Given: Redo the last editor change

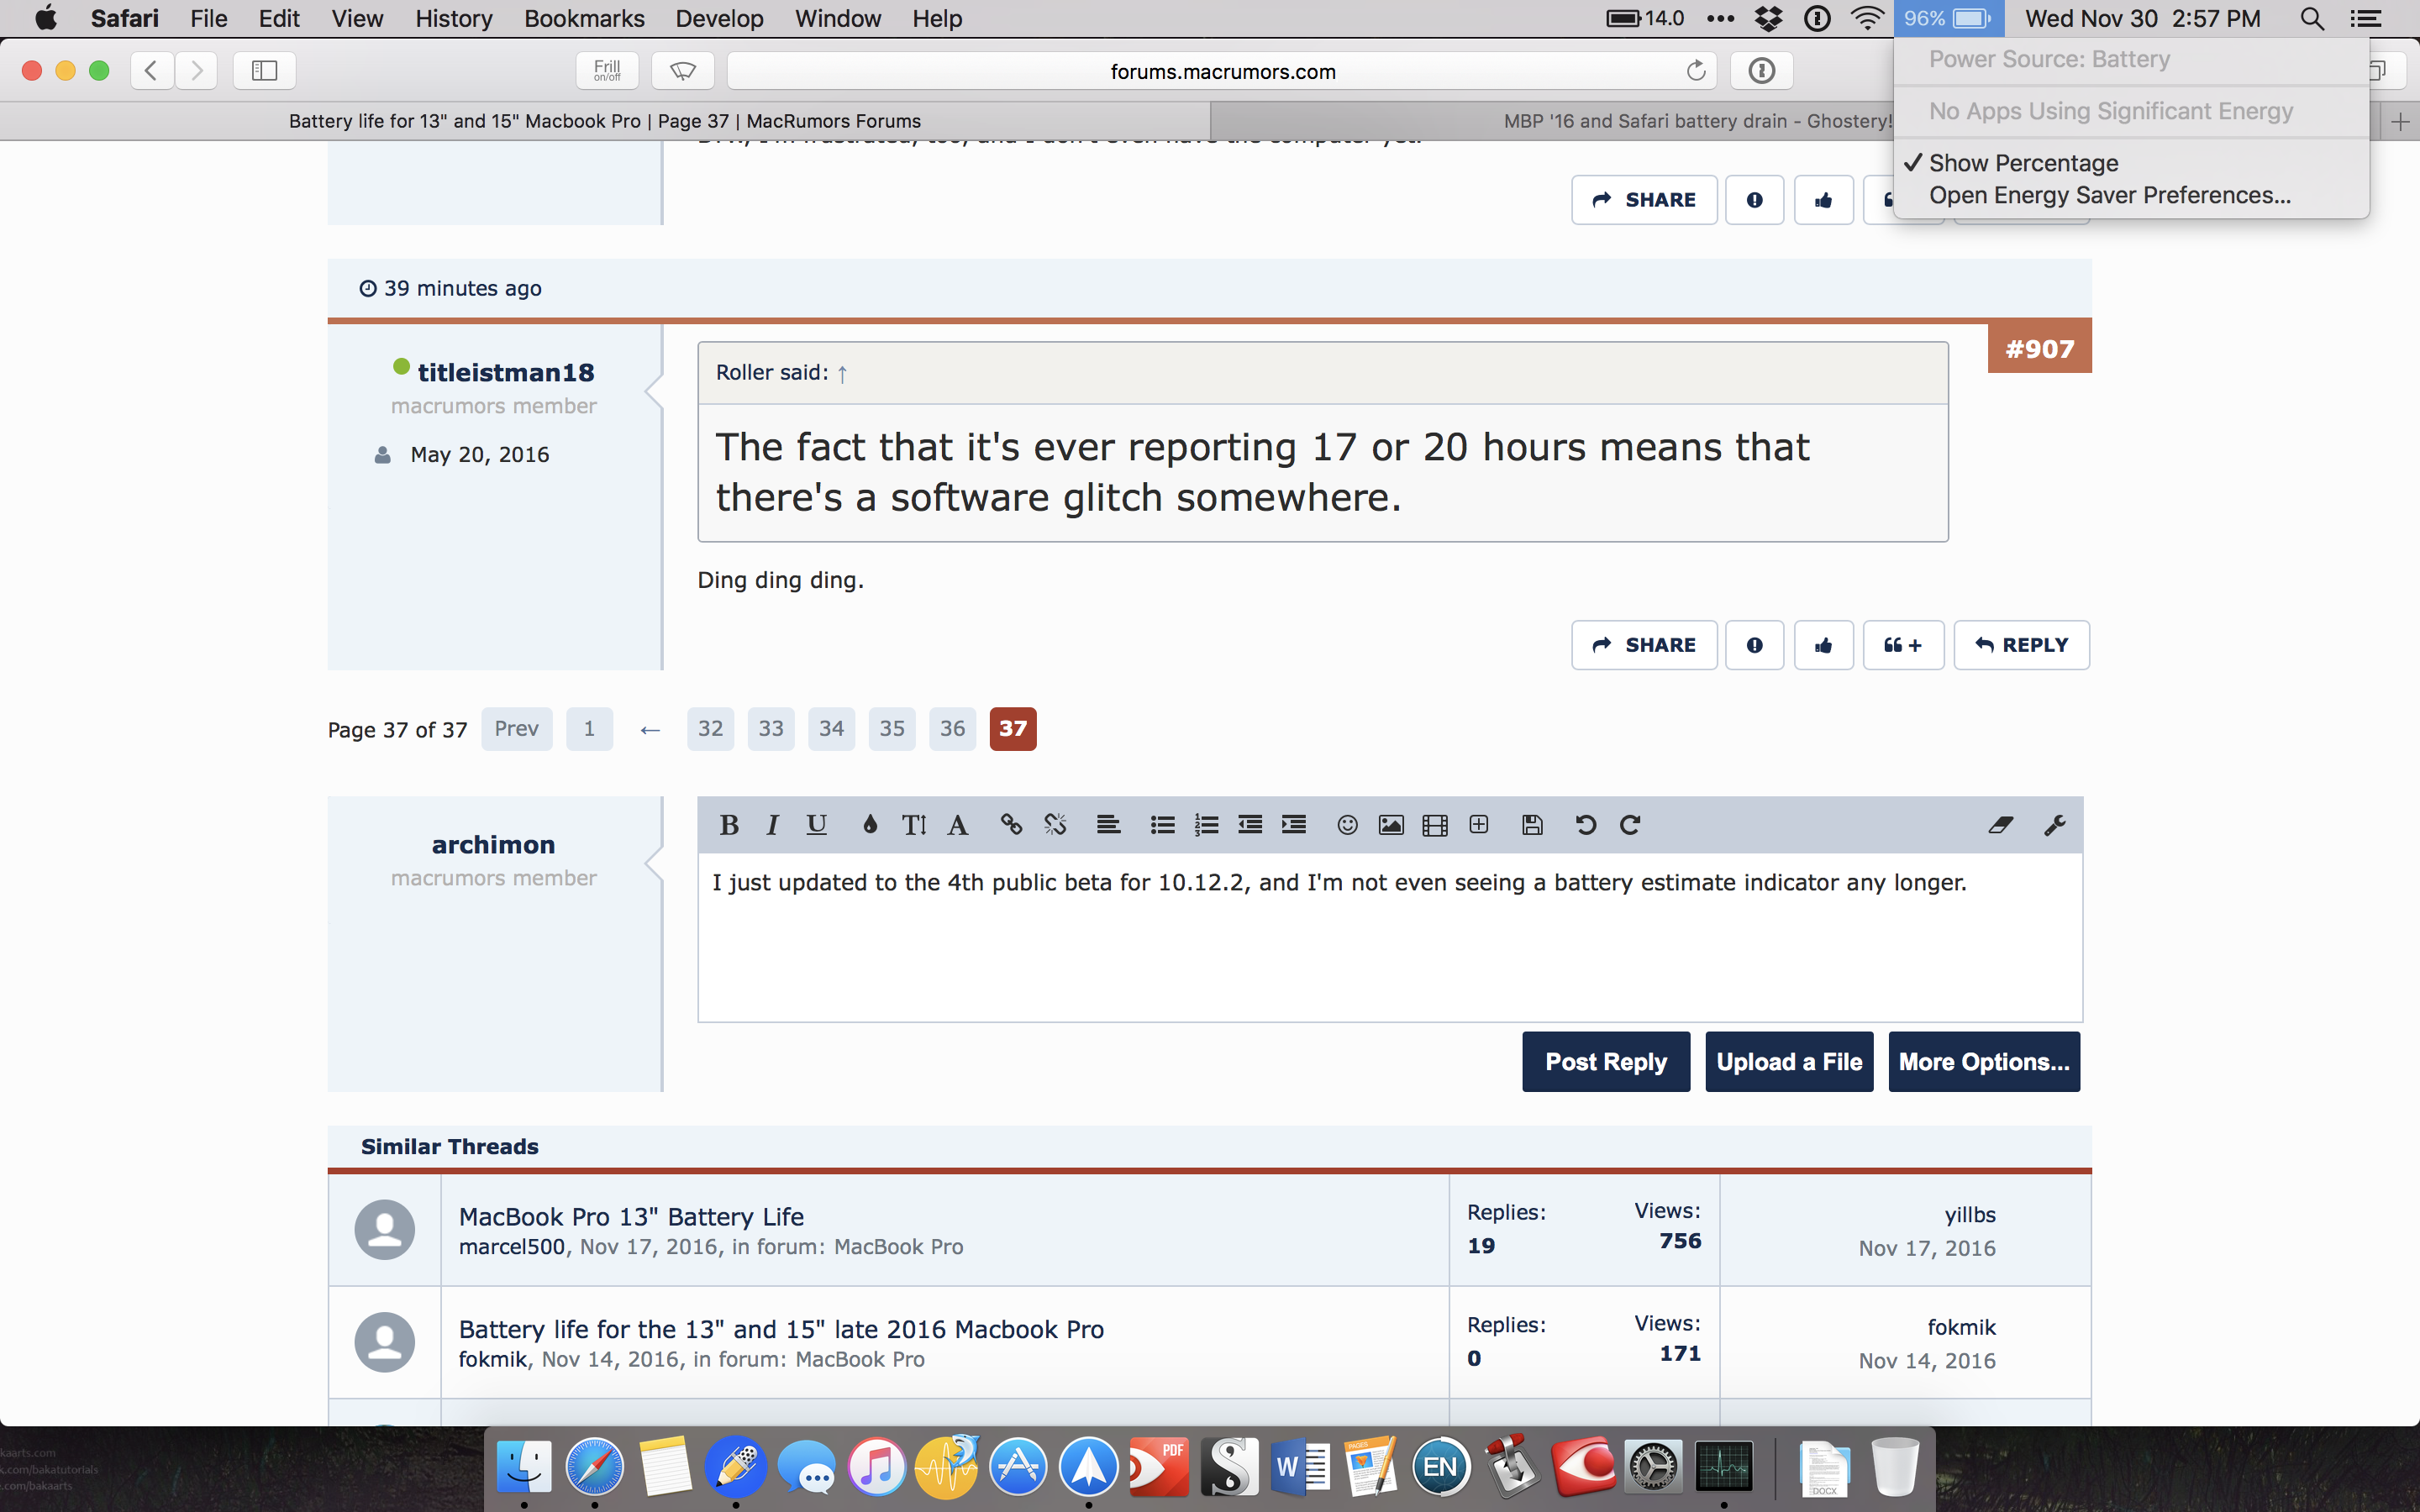Looking at the screenshot, I should coord(1630,825).
